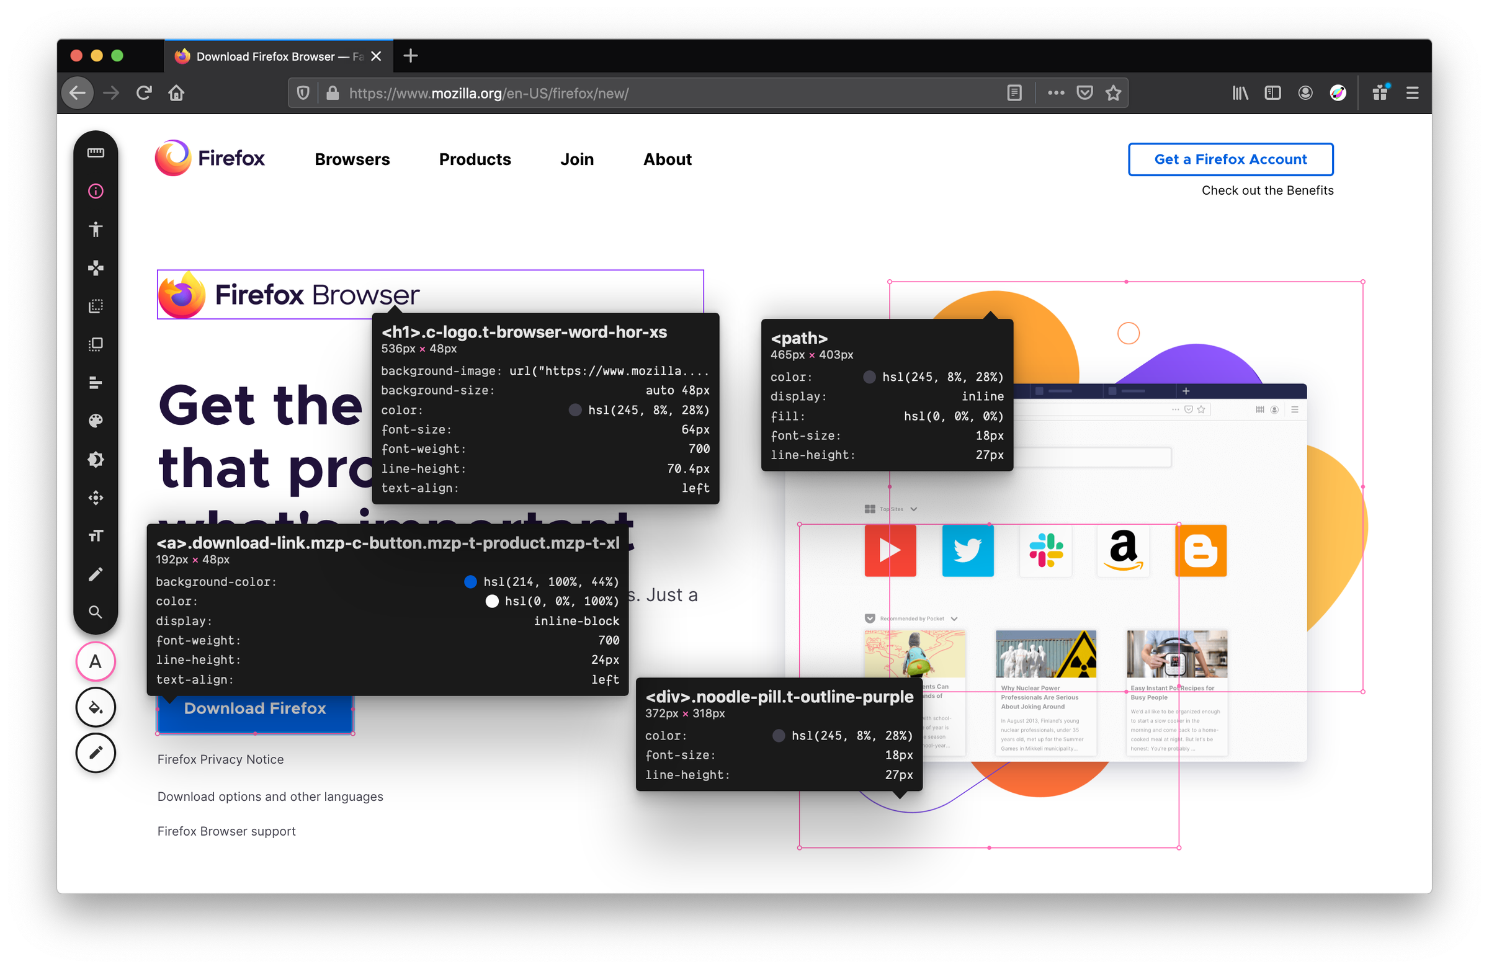Image resolution: width=1489 pixels, height=969 pixels.
Task: Select the VisBug Search magnifier tool
Action: pyautogui.click(x=96, y=612)
